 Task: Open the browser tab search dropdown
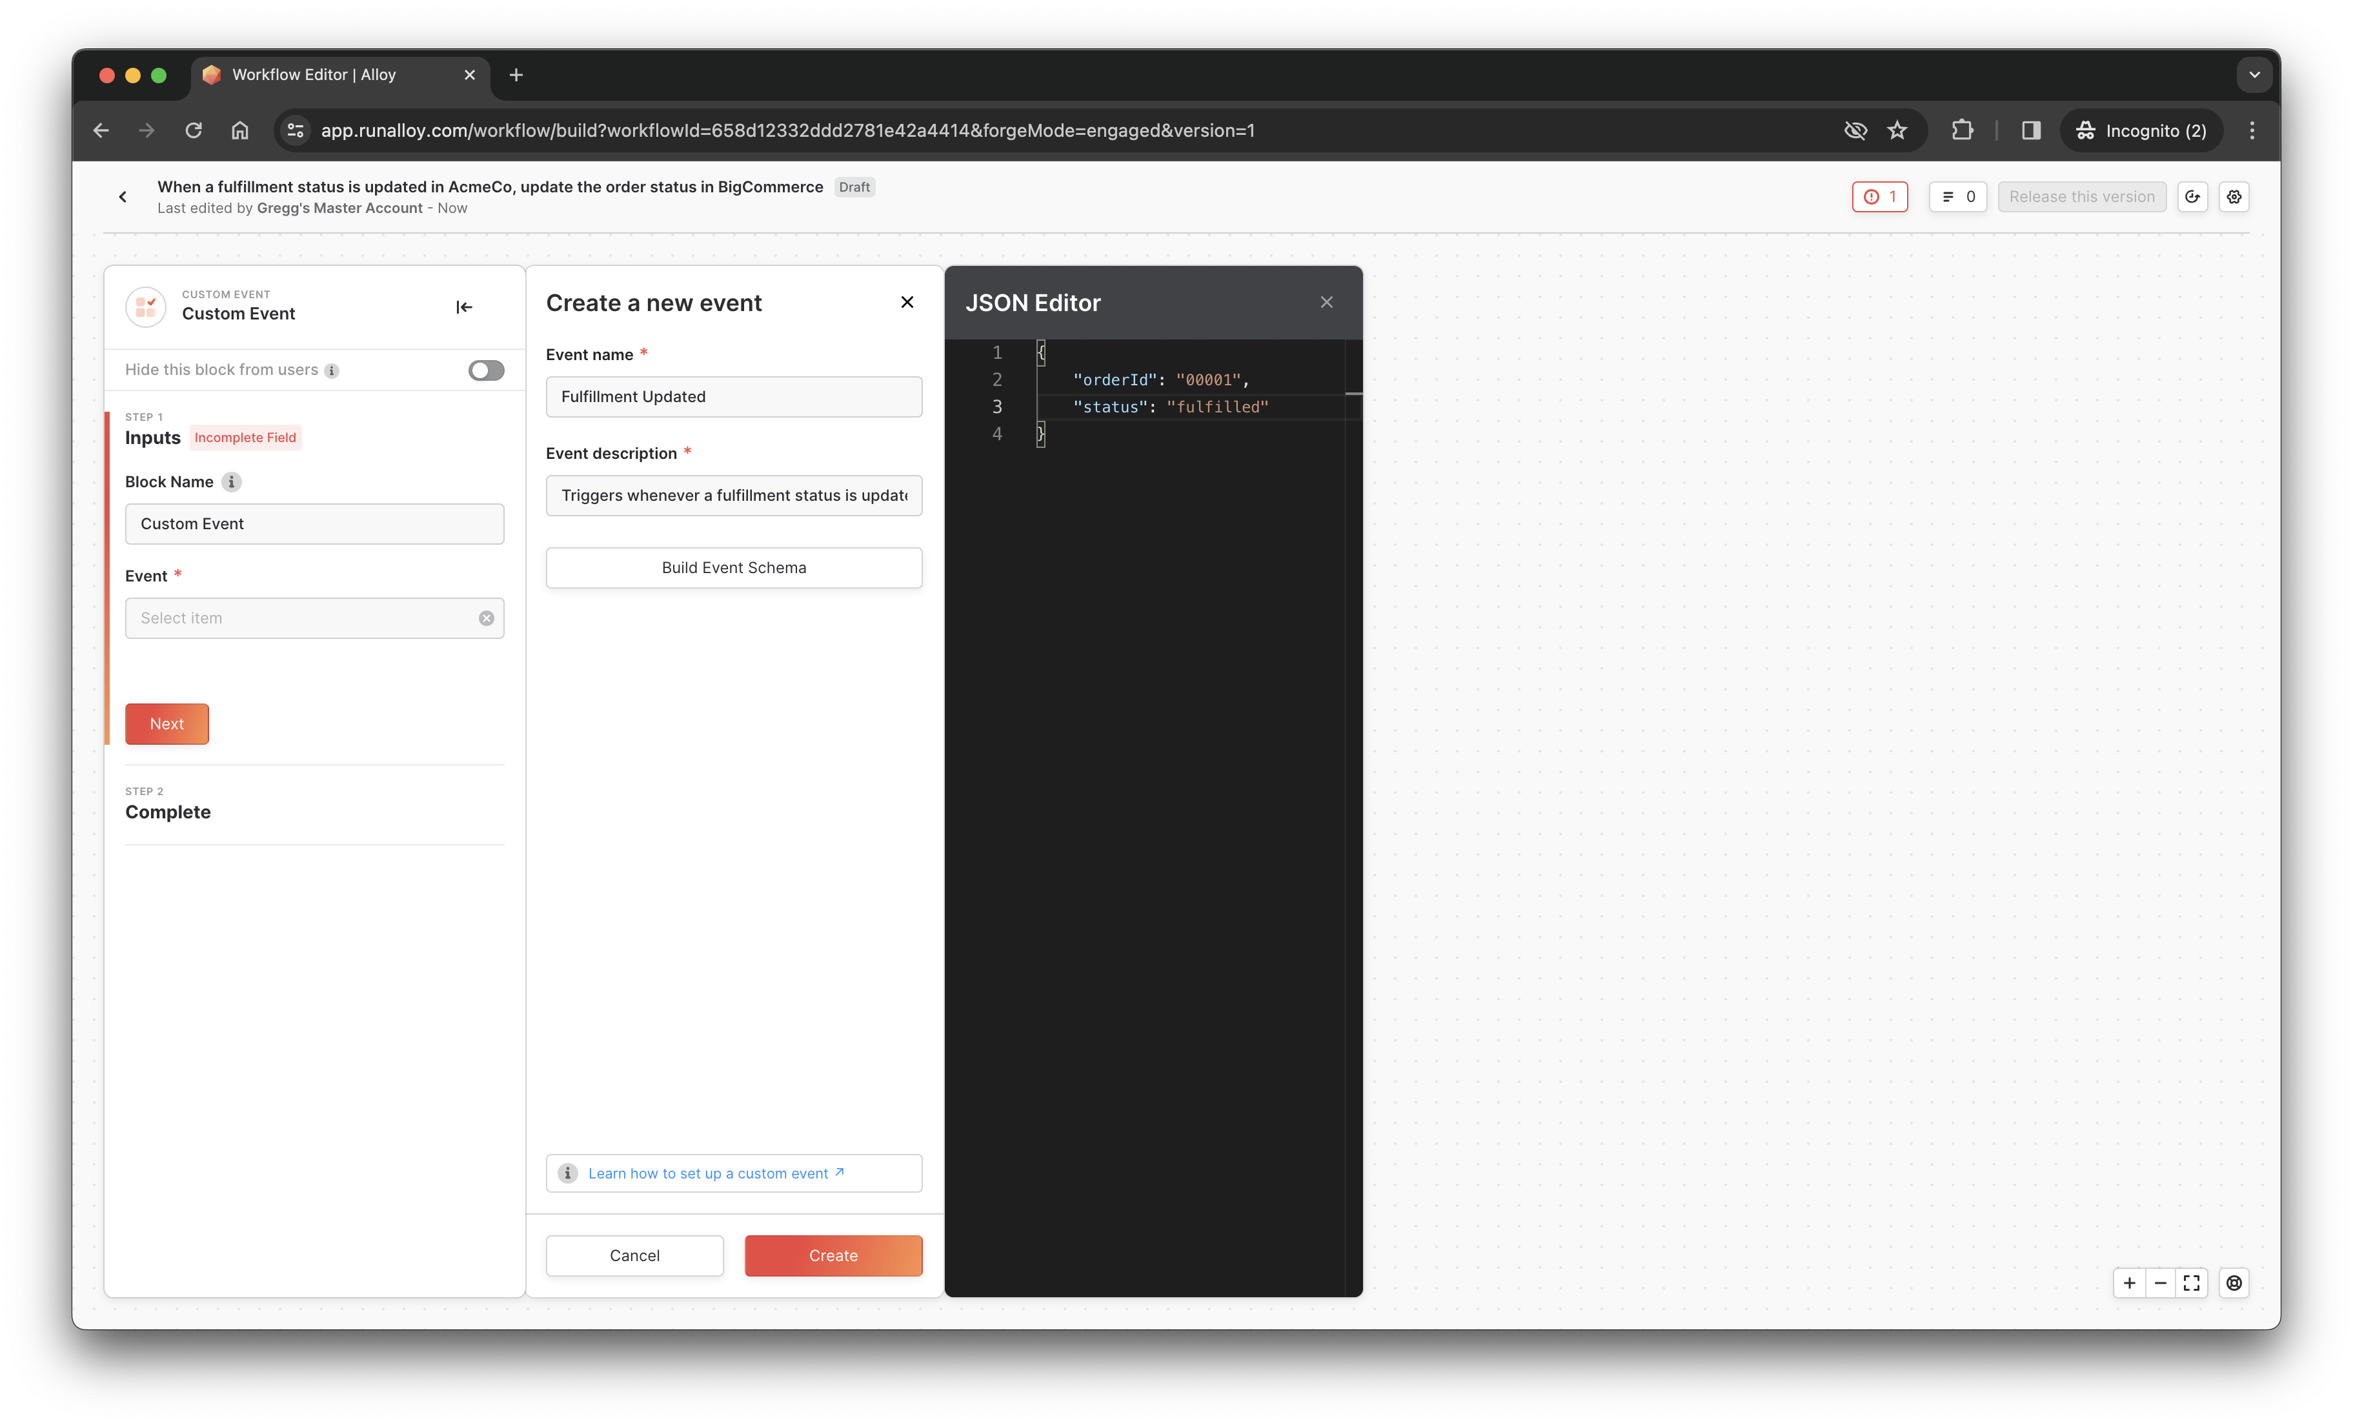tap(2254, 74)
